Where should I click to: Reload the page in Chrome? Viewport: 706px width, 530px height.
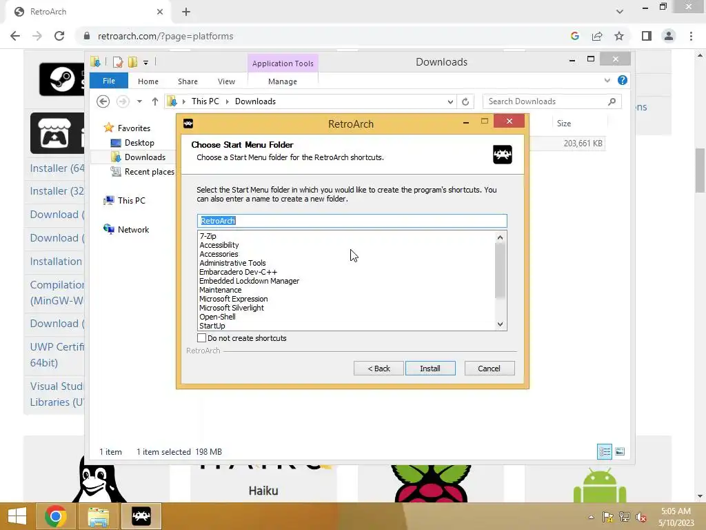tap(59, 36)
